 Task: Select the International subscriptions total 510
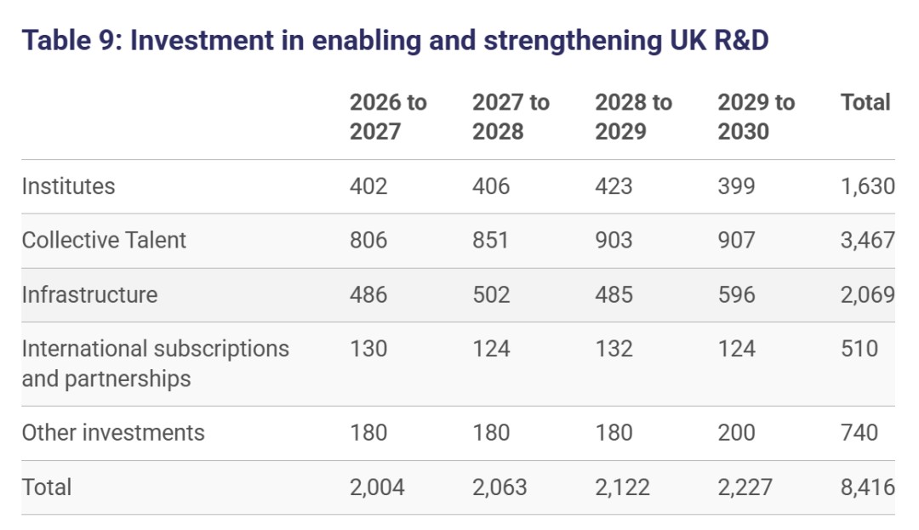(859, 349)
